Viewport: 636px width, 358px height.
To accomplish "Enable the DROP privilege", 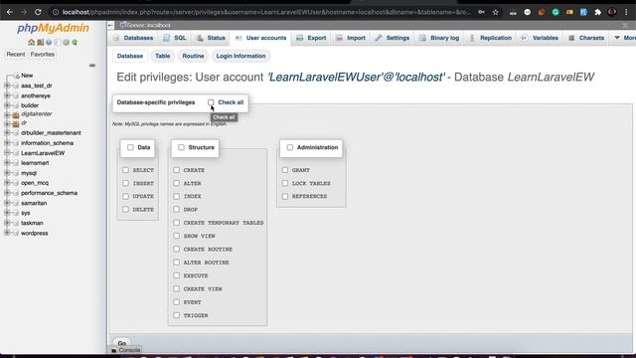I will 177,210.
